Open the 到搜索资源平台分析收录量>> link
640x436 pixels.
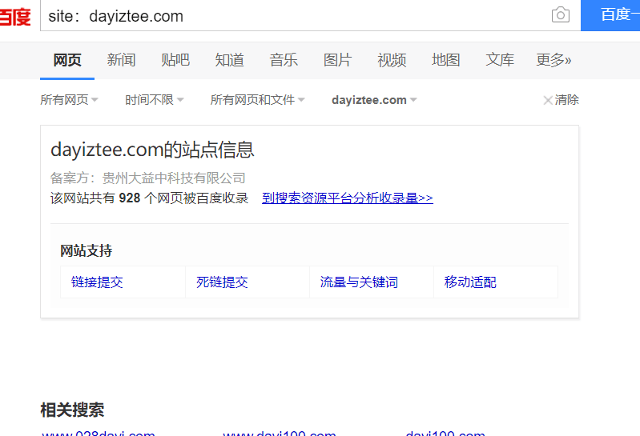(348, 198)
